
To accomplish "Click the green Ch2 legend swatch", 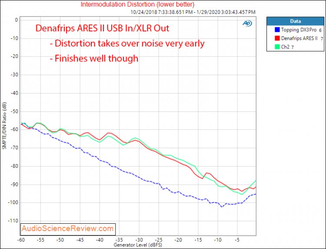I will (x=277, y=47).
